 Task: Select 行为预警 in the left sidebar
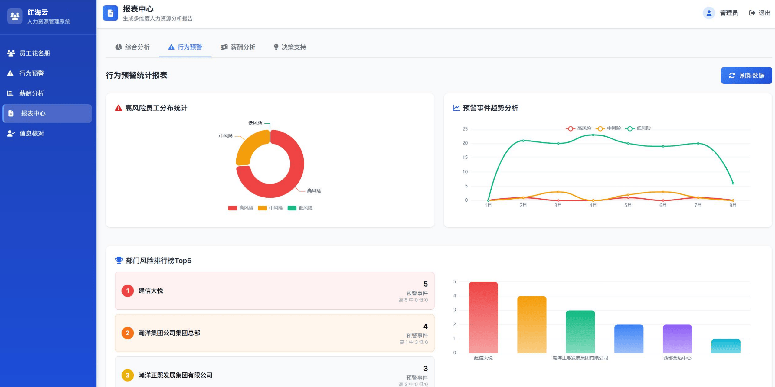tap(31, 73)
